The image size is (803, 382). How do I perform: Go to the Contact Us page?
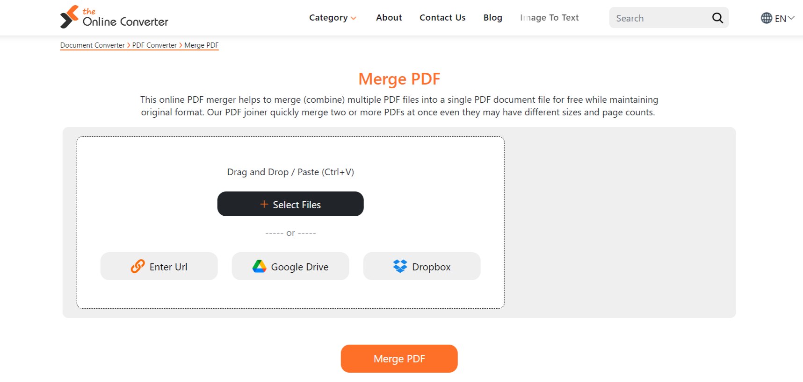click(x=442, y=18)
